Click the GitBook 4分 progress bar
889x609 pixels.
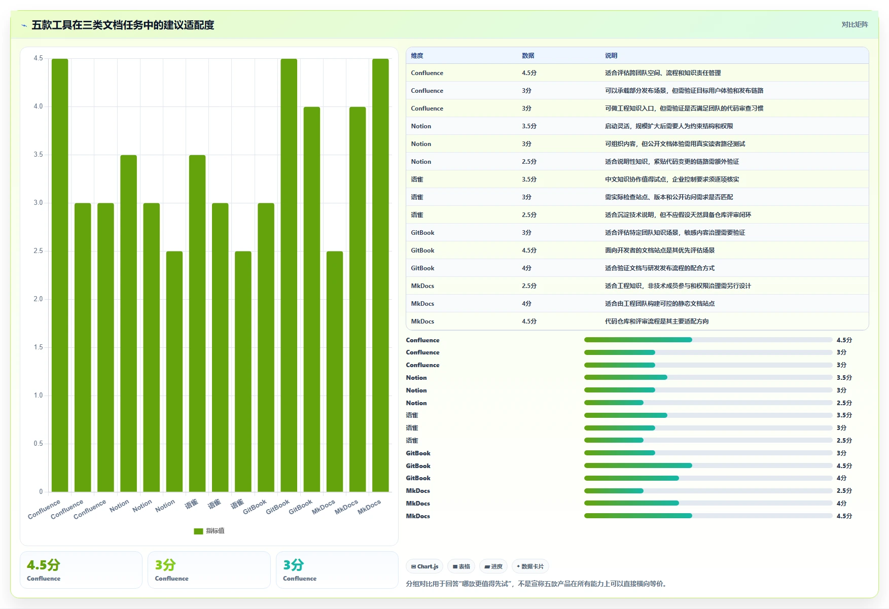(708, 478)
